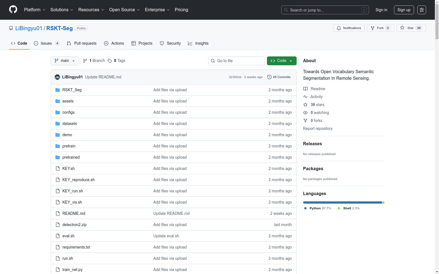Open the demo folder icon
Image resolution: width=439 pixels, height=274 pixels.
(58, 135)
